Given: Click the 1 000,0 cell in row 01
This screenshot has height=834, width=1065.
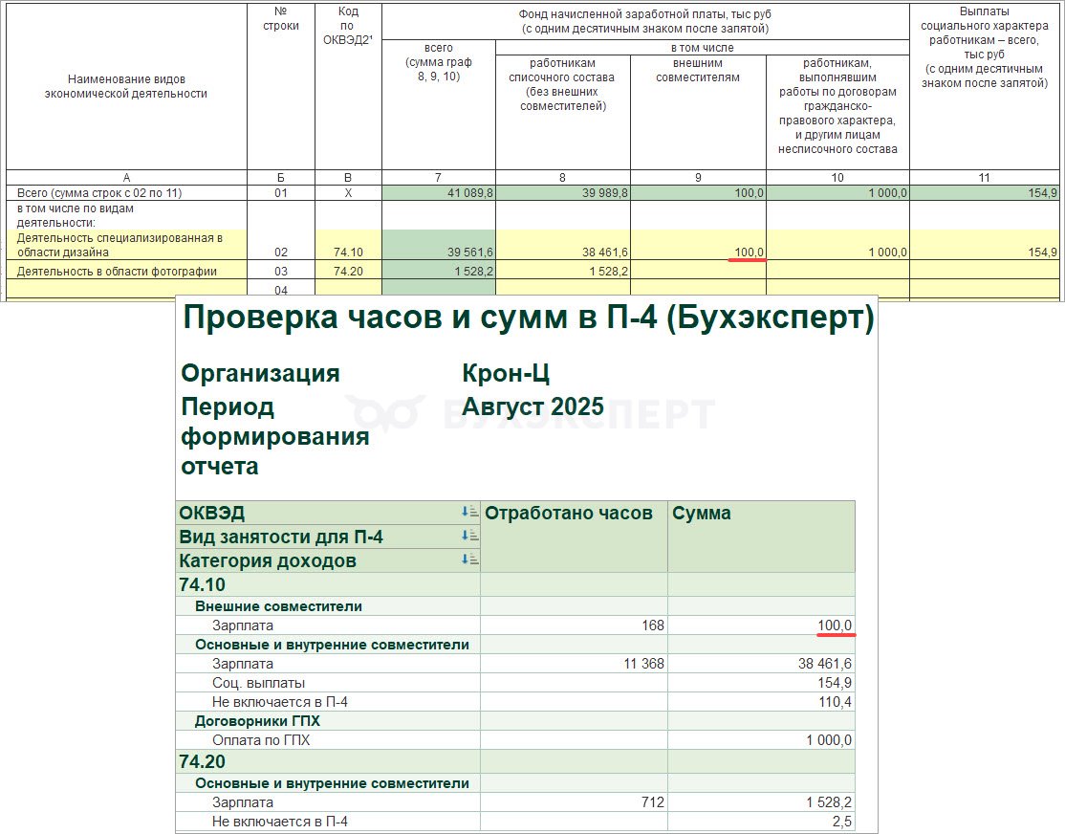Looking at the screenshot, I should coord(838,192).
